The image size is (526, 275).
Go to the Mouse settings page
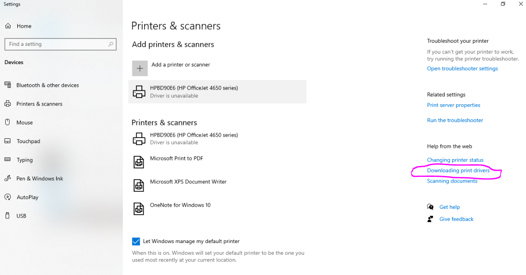pyautogui.click(x=25, y=122)
